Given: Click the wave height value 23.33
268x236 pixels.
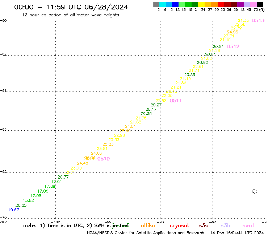Looking at the screenshot, I should click(x=114, y=140).
